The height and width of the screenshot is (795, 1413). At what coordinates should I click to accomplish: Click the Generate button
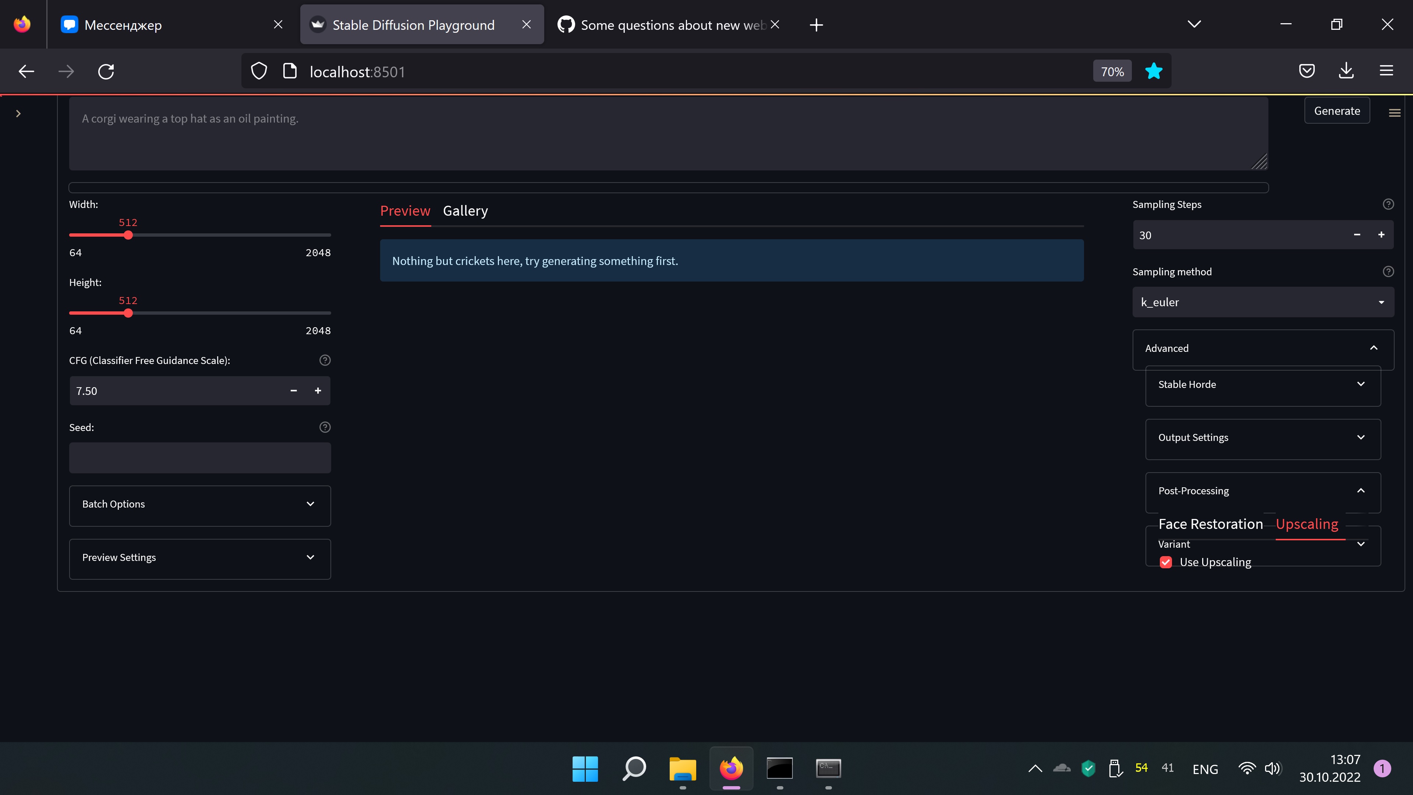coord(1337,110)
